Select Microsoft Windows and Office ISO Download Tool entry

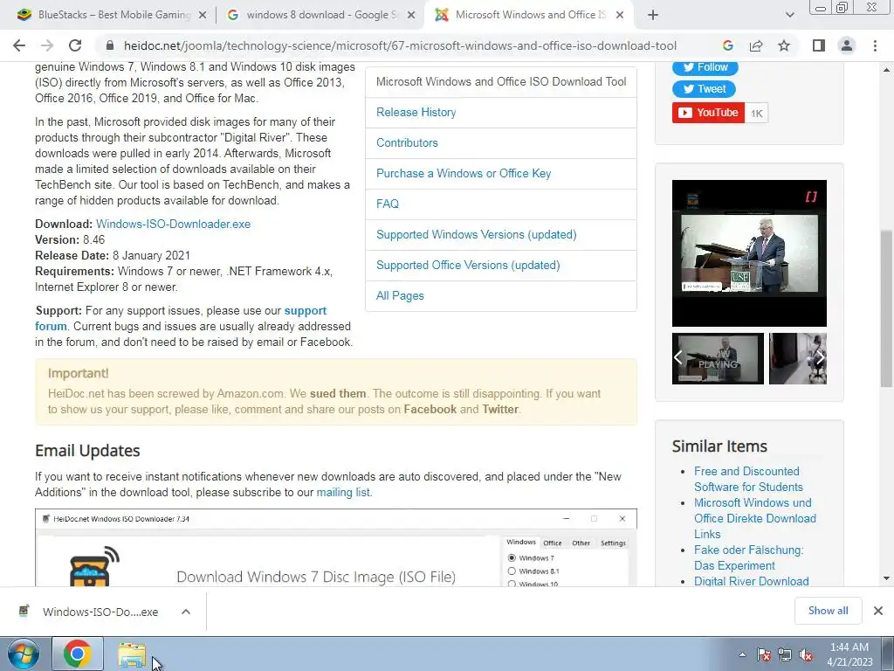[500, 81]
